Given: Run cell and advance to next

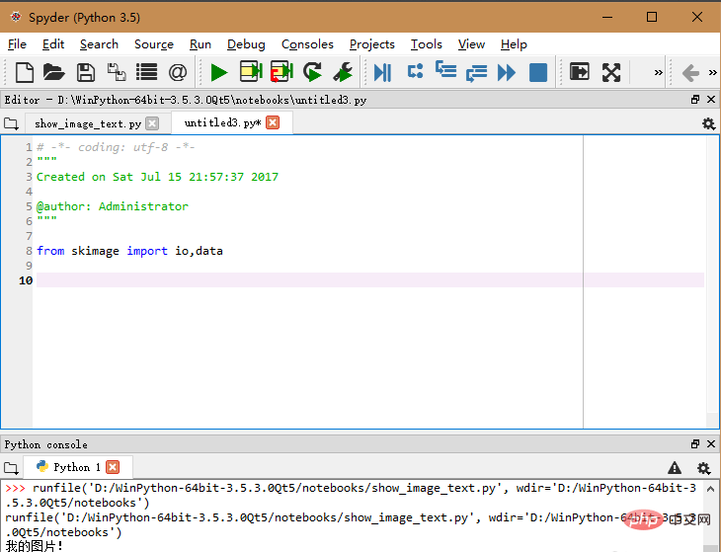Looking at the screenshot, I should tap(281, 72).
